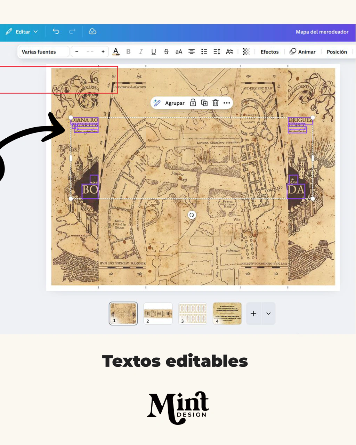Select page 2 thumbnail
The image size is (356, 445).
tap(158, 313)
